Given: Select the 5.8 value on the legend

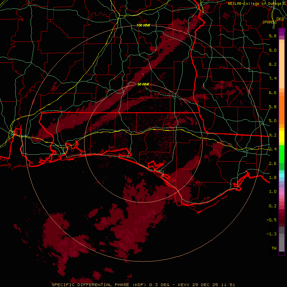Looking at the screenshot, I should click(x=273, y=107).
